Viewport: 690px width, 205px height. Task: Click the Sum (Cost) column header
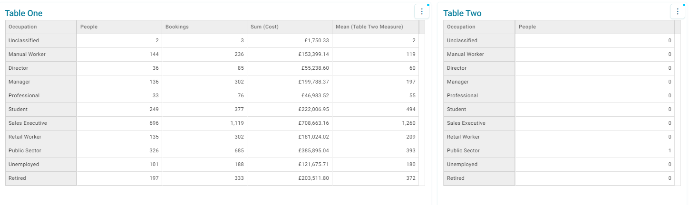point(290,27)
